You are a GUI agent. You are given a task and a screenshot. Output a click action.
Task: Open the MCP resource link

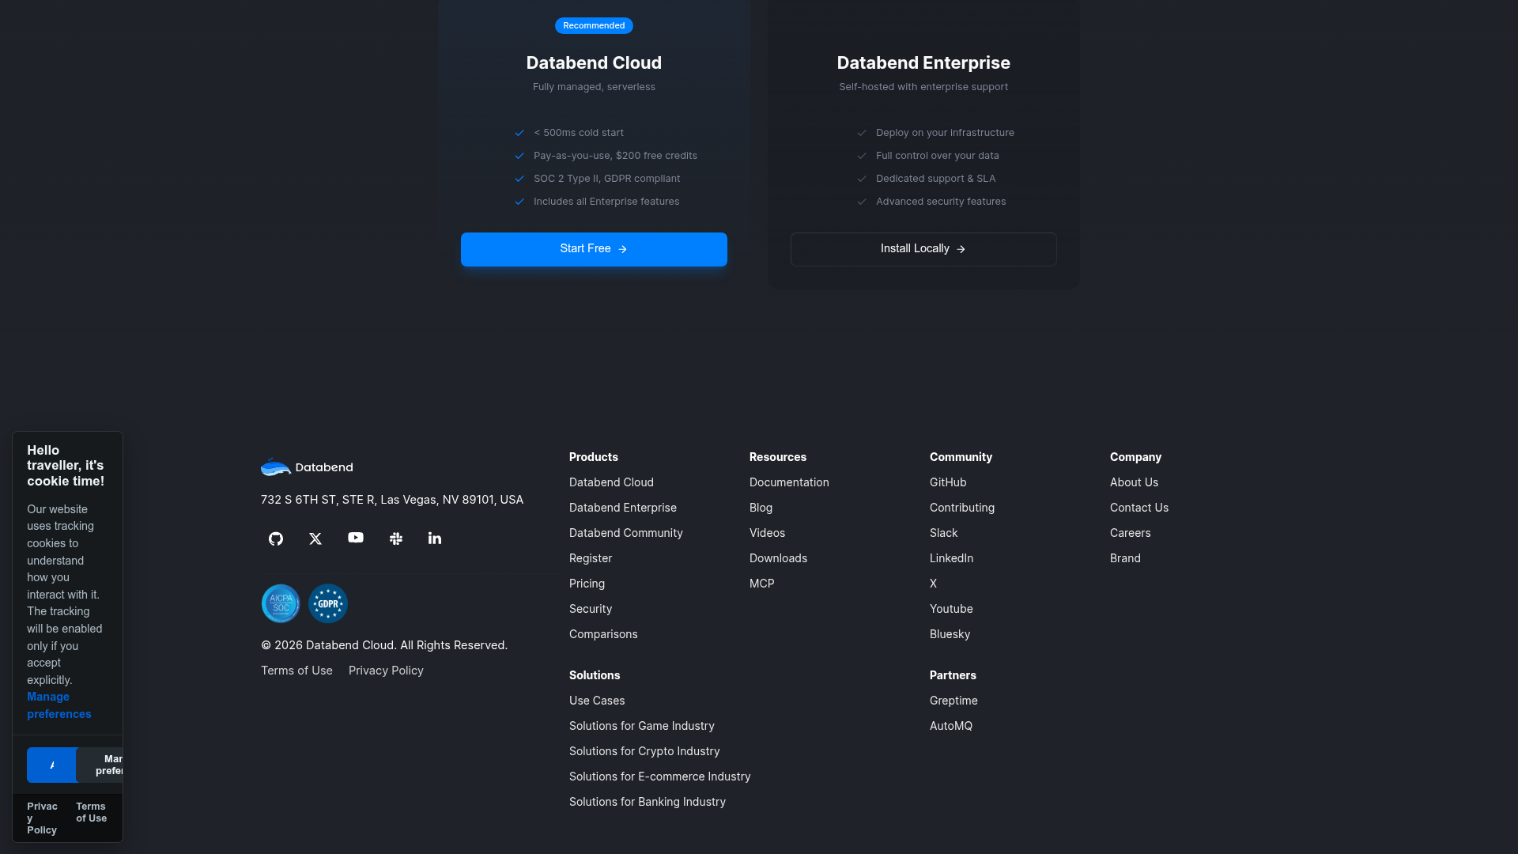(762, 584)
